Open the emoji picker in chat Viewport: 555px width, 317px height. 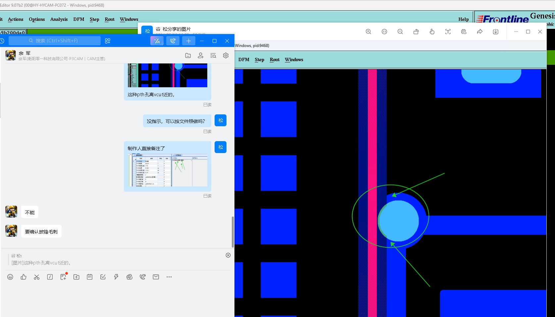(10, 277)
